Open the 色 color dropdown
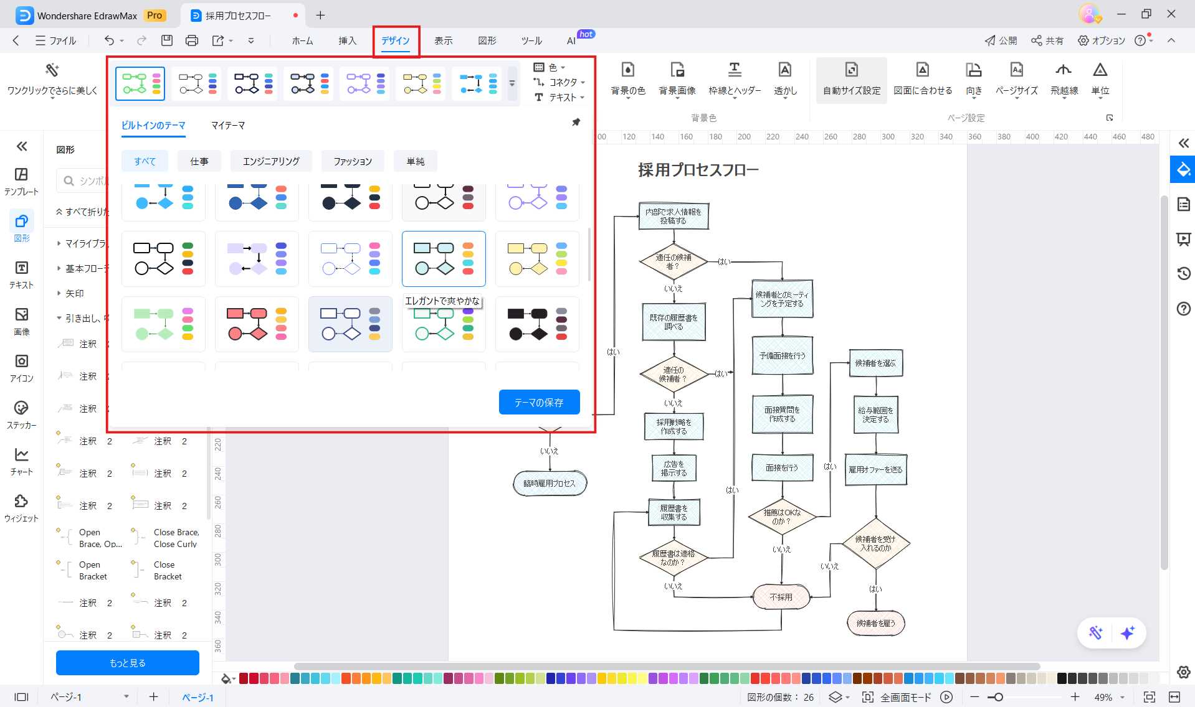This screenshot has height=707, width=1195. pos(550,67)
